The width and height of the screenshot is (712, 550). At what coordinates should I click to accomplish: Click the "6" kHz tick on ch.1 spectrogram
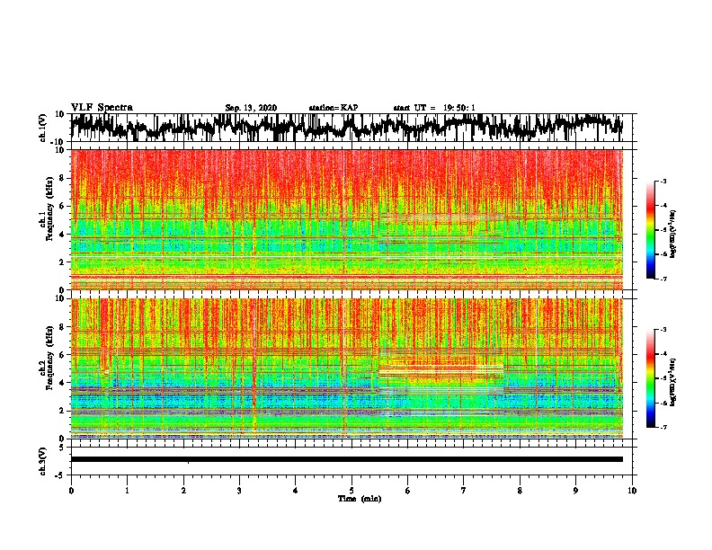pos(62,206)
